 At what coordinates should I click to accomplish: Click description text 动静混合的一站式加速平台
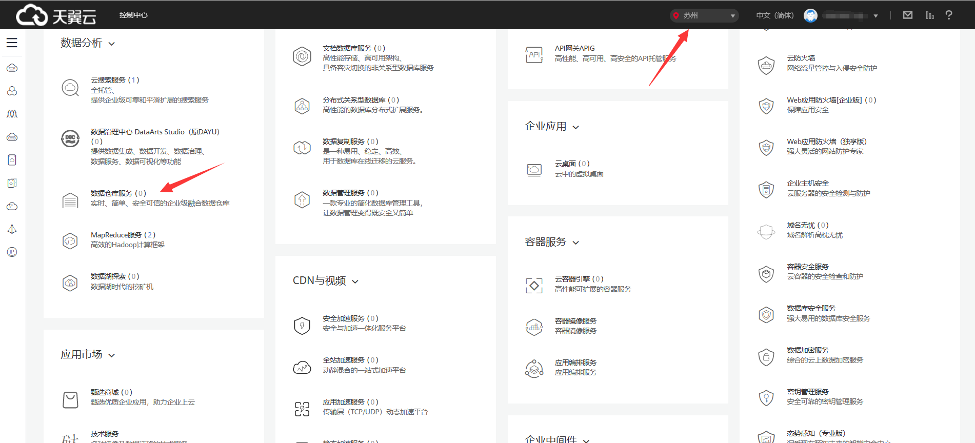point(364,370)
